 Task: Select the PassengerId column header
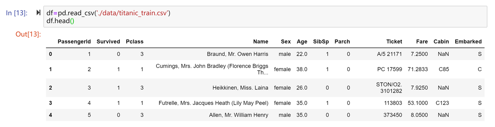pyautogui.click(x=74, y=42)
